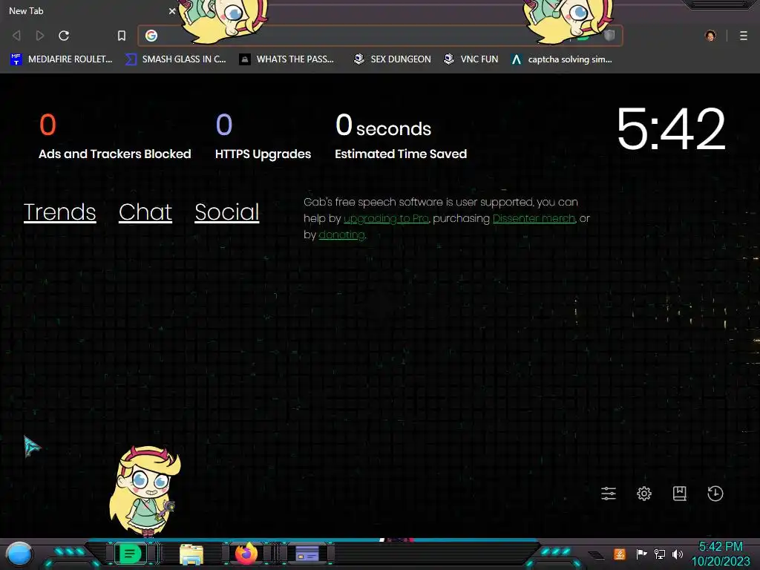760x570 pixels.
Task: Click Ads and Trackers Blocked stat
Action: point(115,137)
